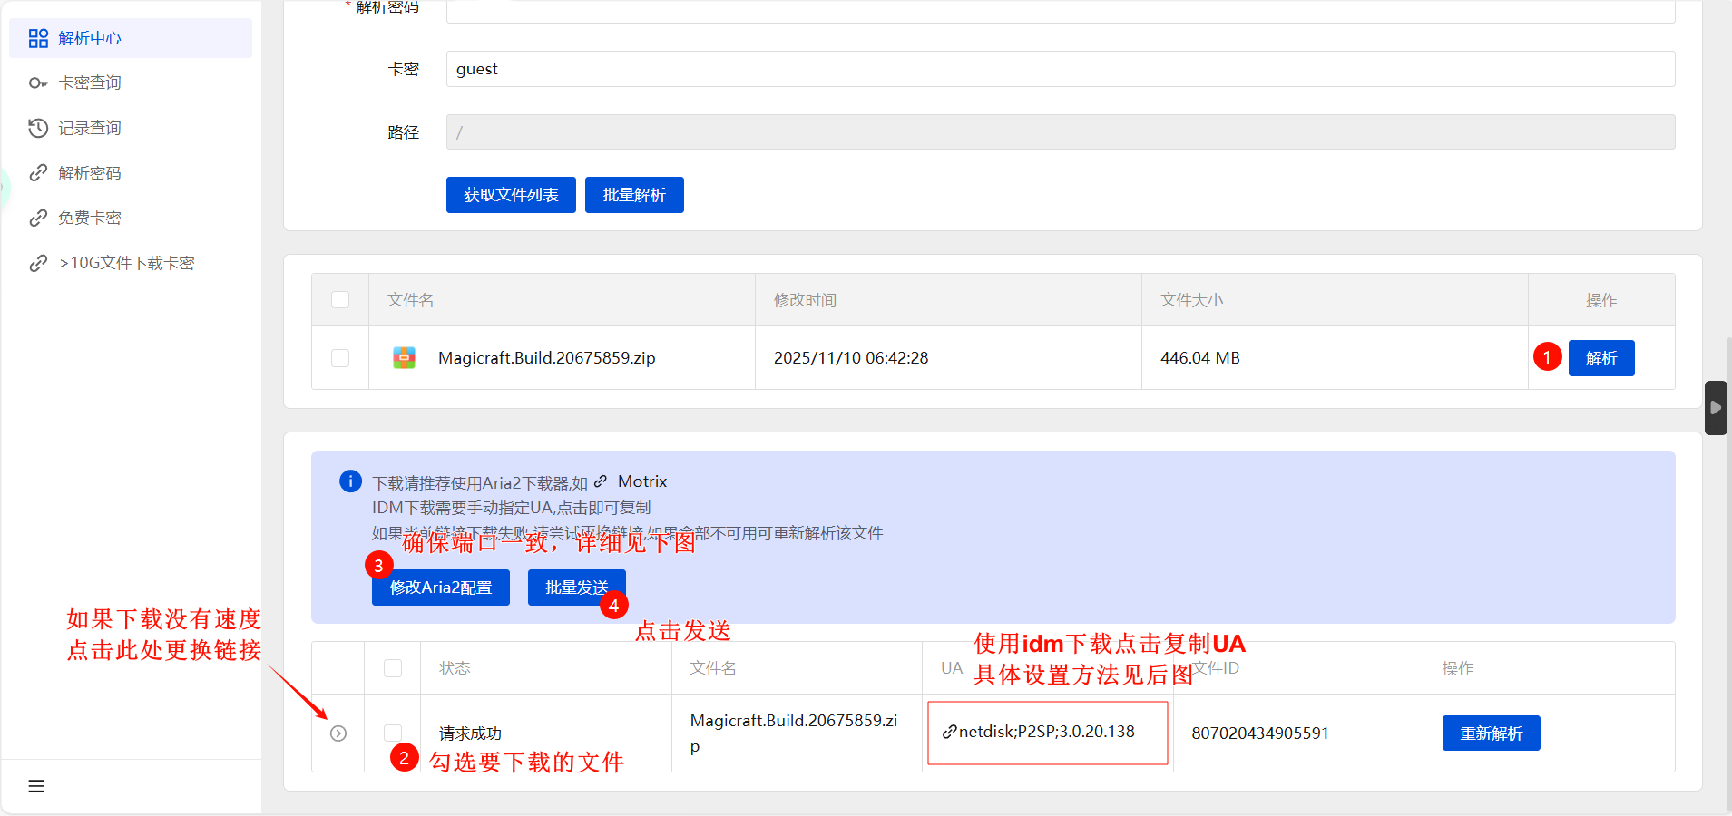Click the key icon beside 卡密查询
1732x816 pixels.
37,83
